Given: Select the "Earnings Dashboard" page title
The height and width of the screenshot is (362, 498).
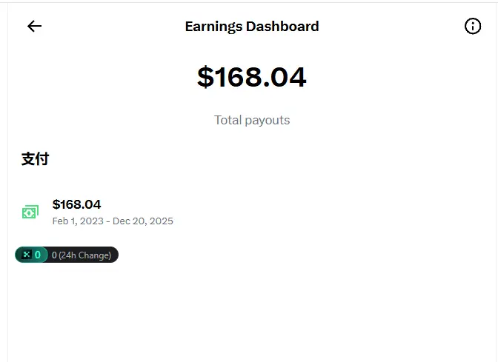Looking at the screenshot, I should pyautogui.click(x=251, y=27).
